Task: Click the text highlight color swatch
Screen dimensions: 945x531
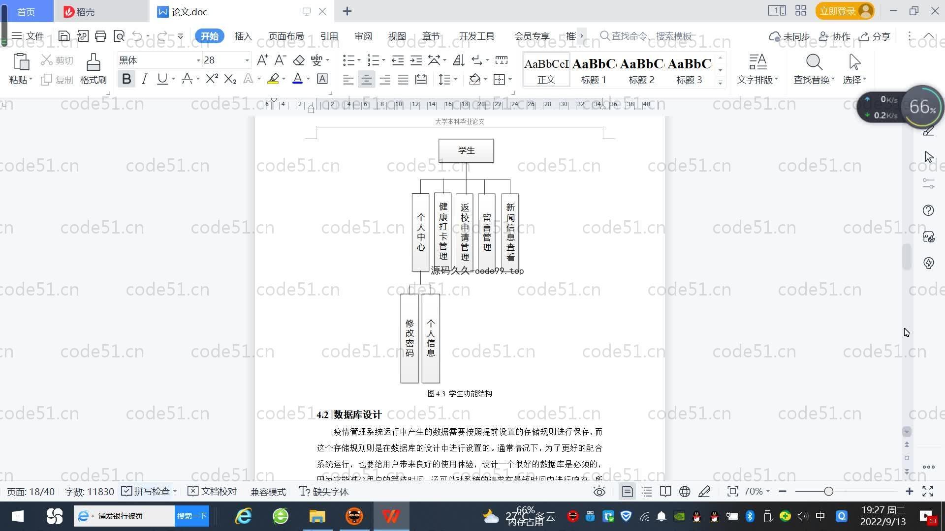Action: (x=273, y=79)
